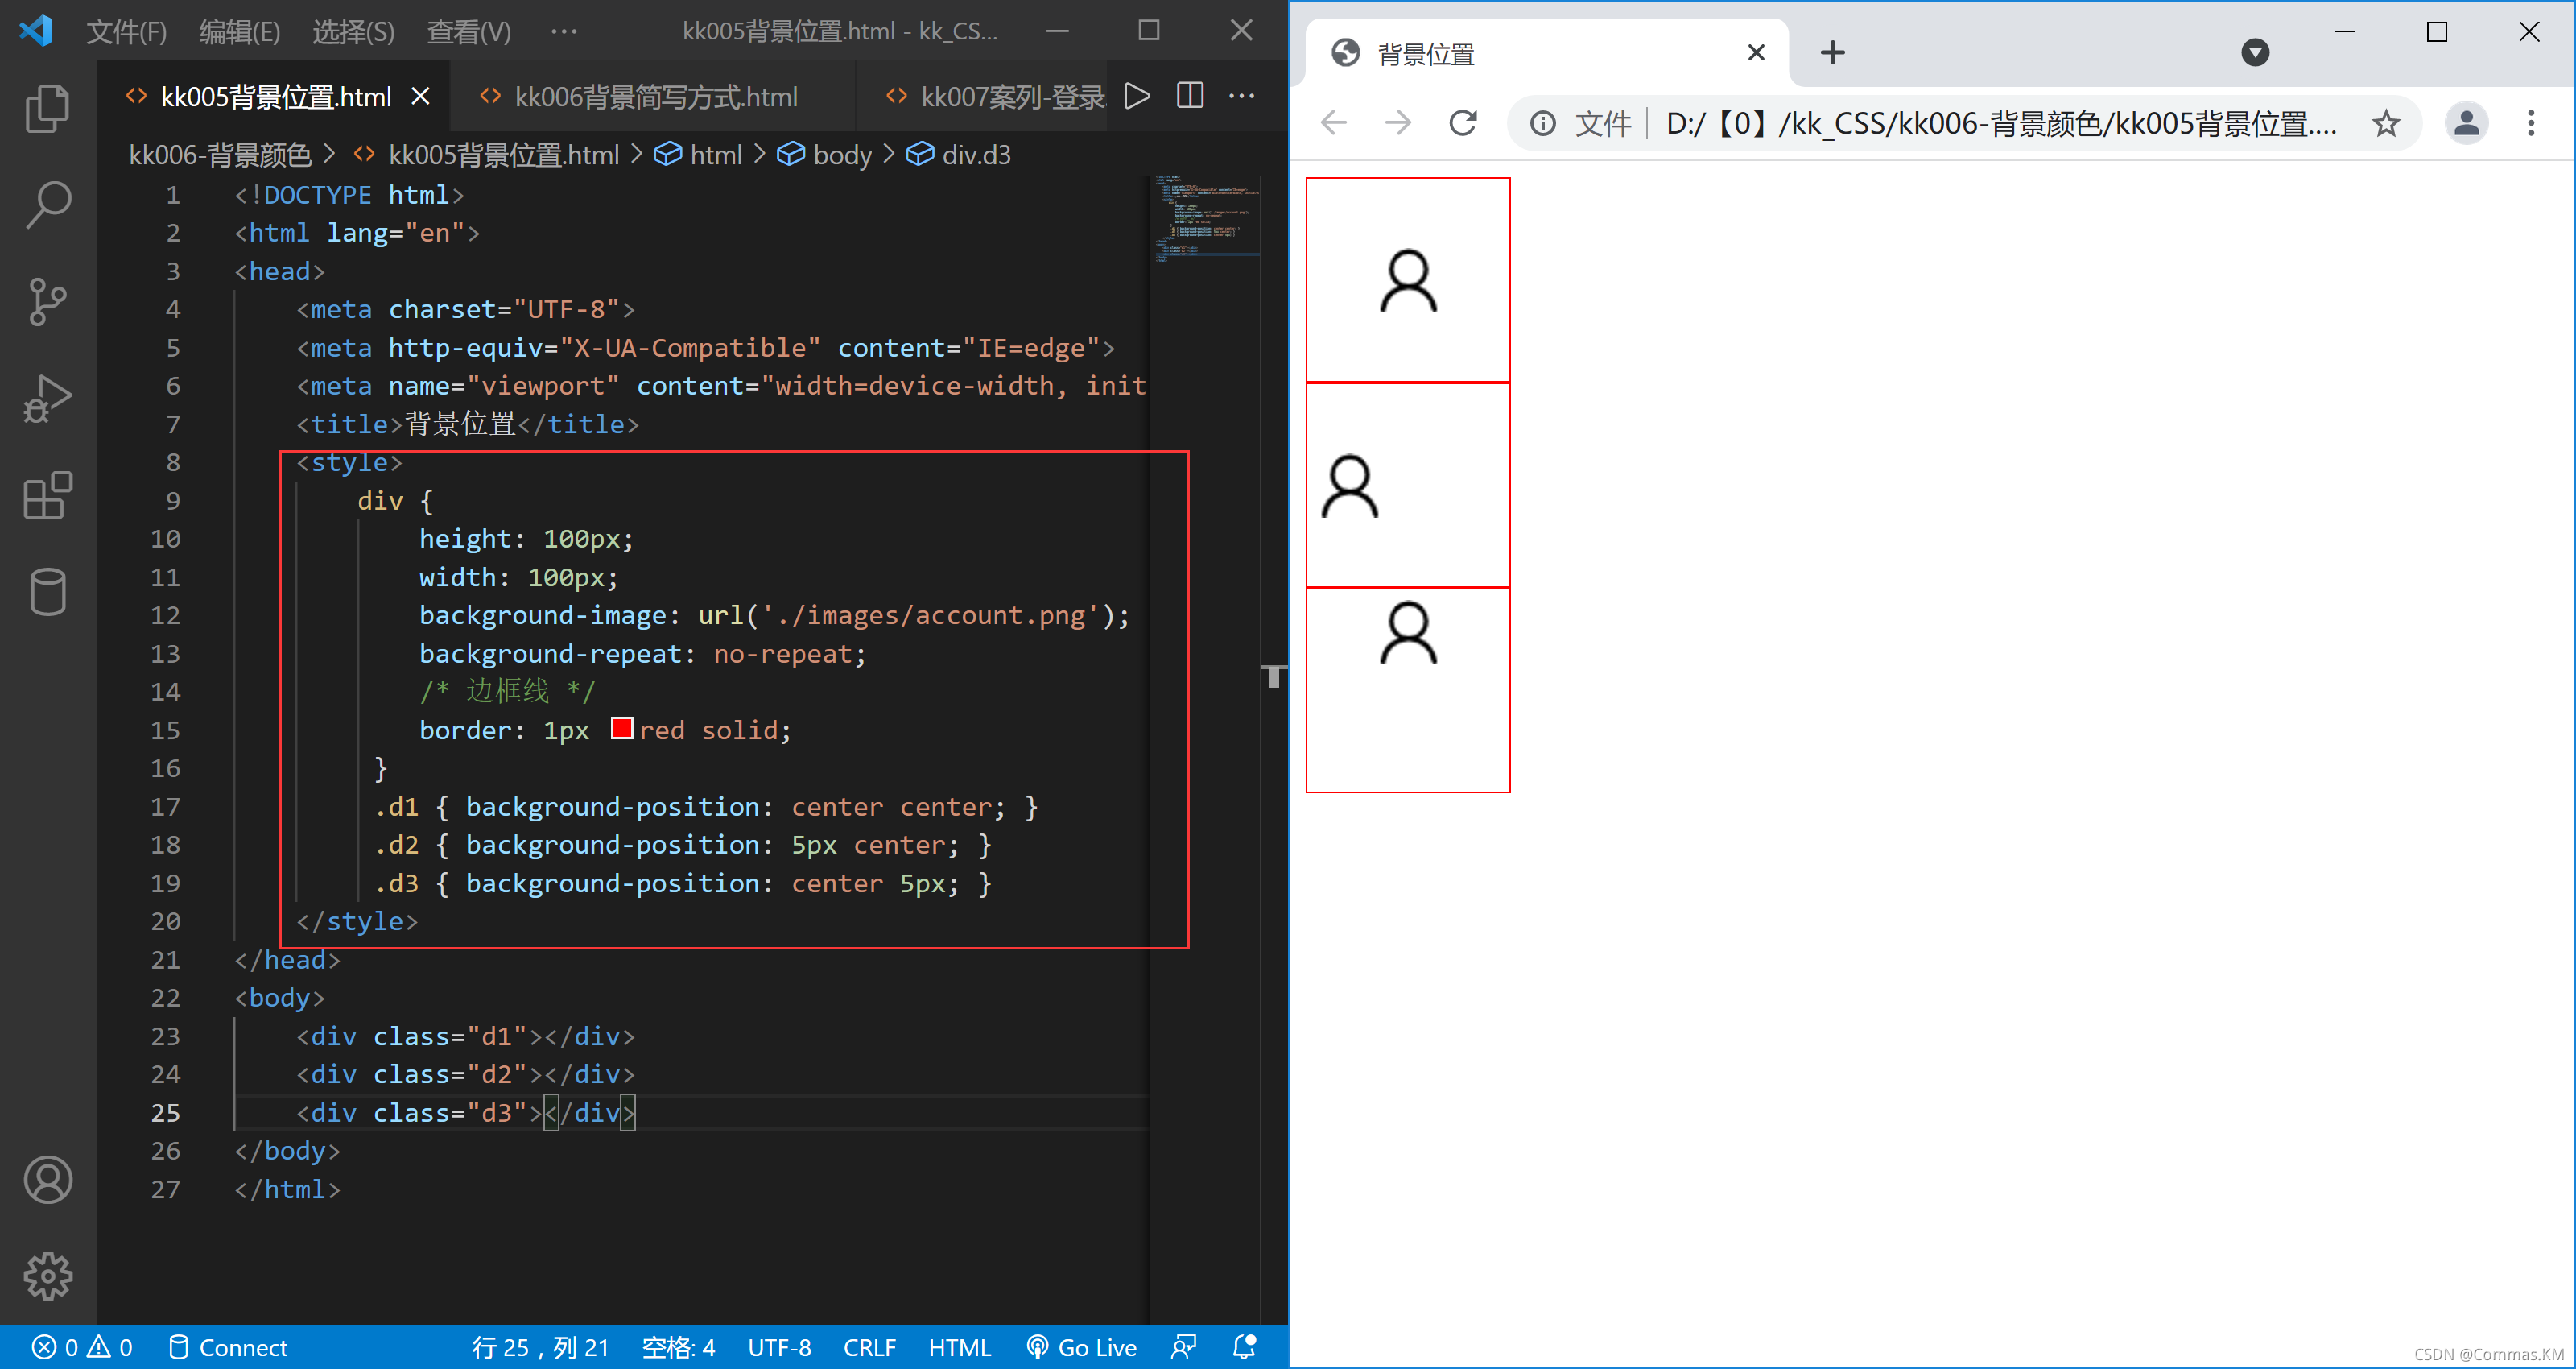The width and height of the screenshot is (2576, 1369).
Task: Reload the Chrome page
Action: (1463, 123)
